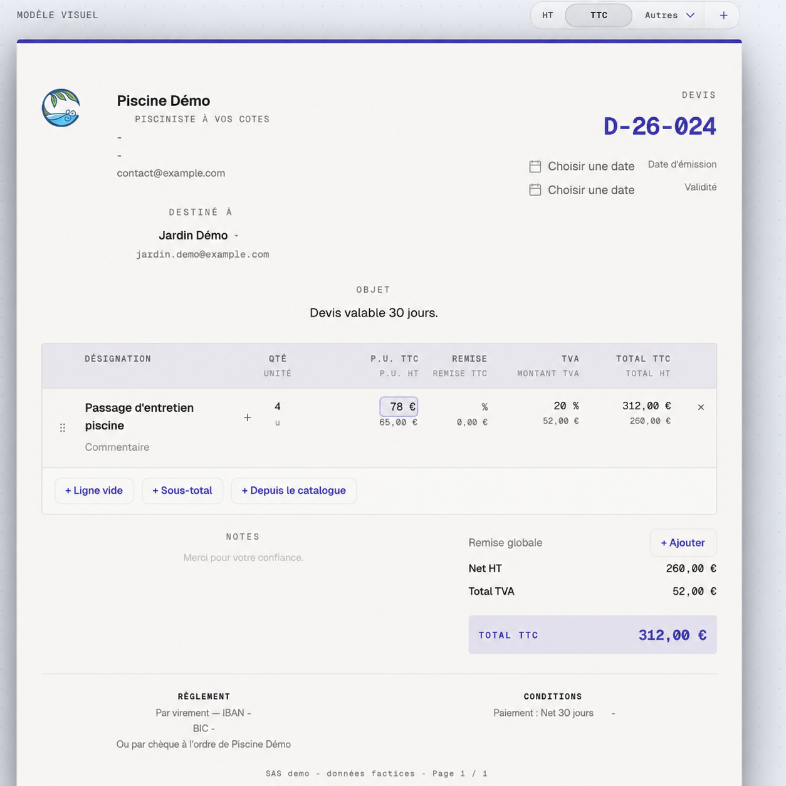
Task: Click the calendar icon for Validité
Action: [535, 190]
